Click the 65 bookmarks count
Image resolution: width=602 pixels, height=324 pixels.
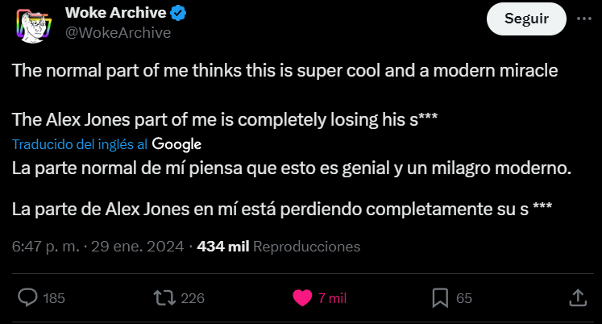[463, 298]
